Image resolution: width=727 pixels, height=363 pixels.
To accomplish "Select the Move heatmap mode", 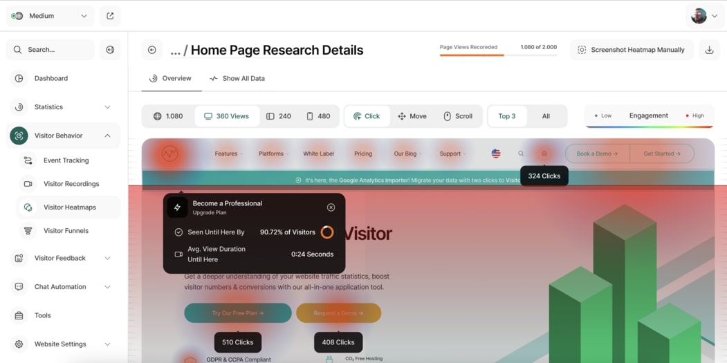I will click(412, 116).
